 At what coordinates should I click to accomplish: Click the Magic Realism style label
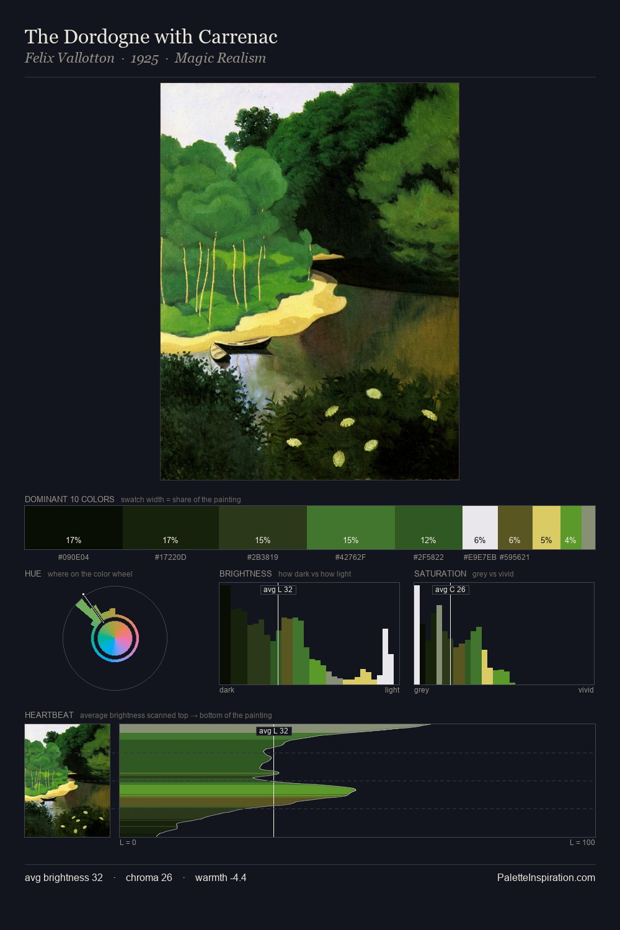tap(220, 58)
